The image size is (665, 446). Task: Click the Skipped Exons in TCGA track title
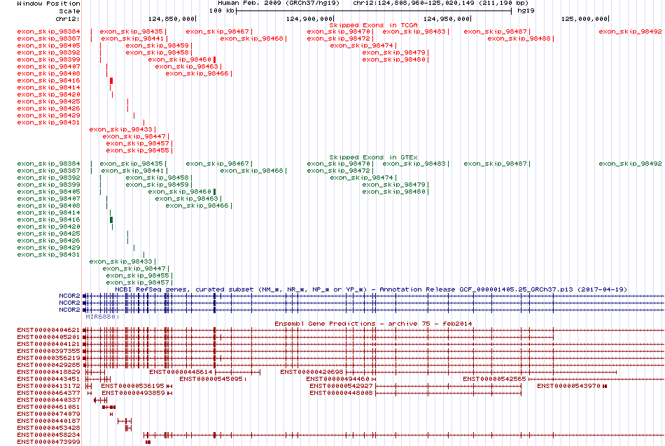[373, 25]
